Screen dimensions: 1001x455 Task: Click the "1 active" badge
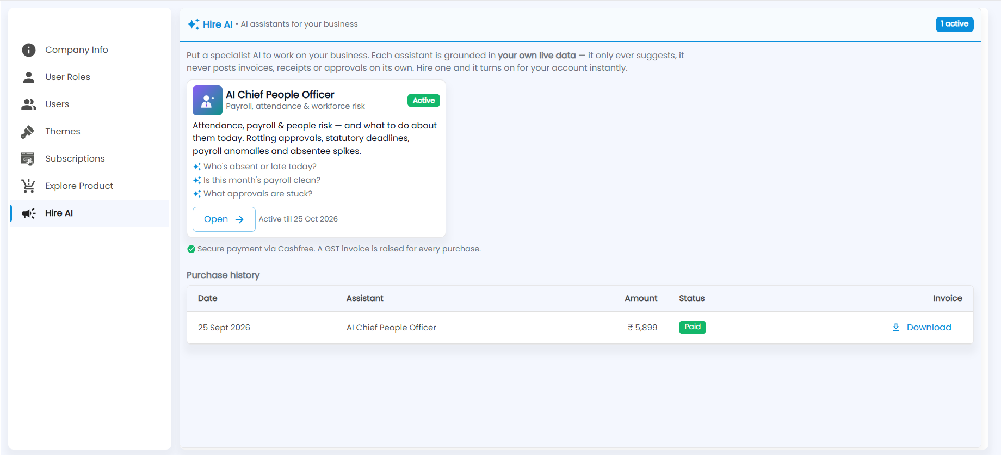[x=954, y=24]
